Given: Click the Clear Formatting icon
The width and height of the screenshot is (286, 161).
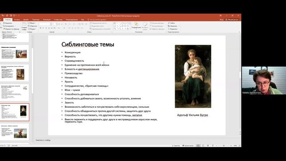Looking at the screenshot, I should coord(66,24).
